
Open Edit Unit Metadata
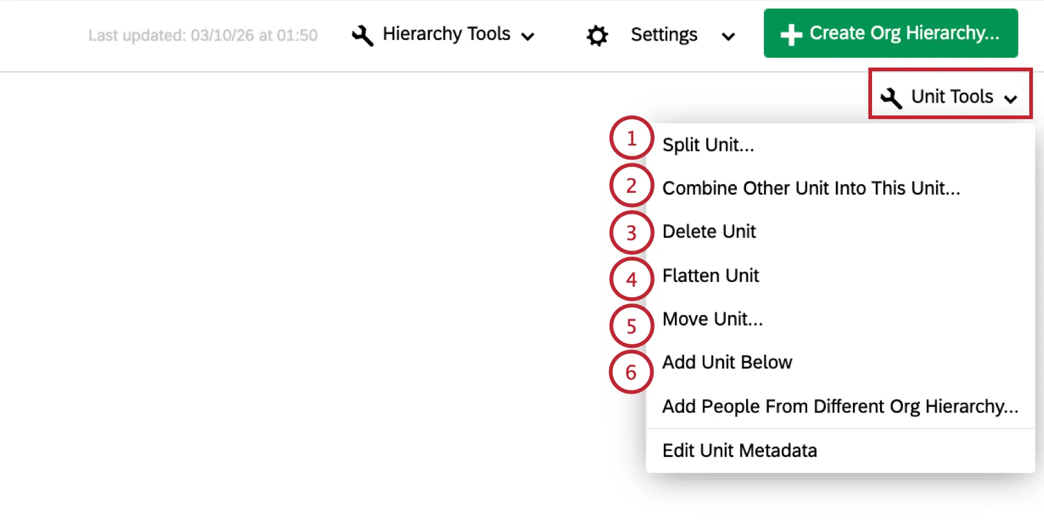click(840, 451)
